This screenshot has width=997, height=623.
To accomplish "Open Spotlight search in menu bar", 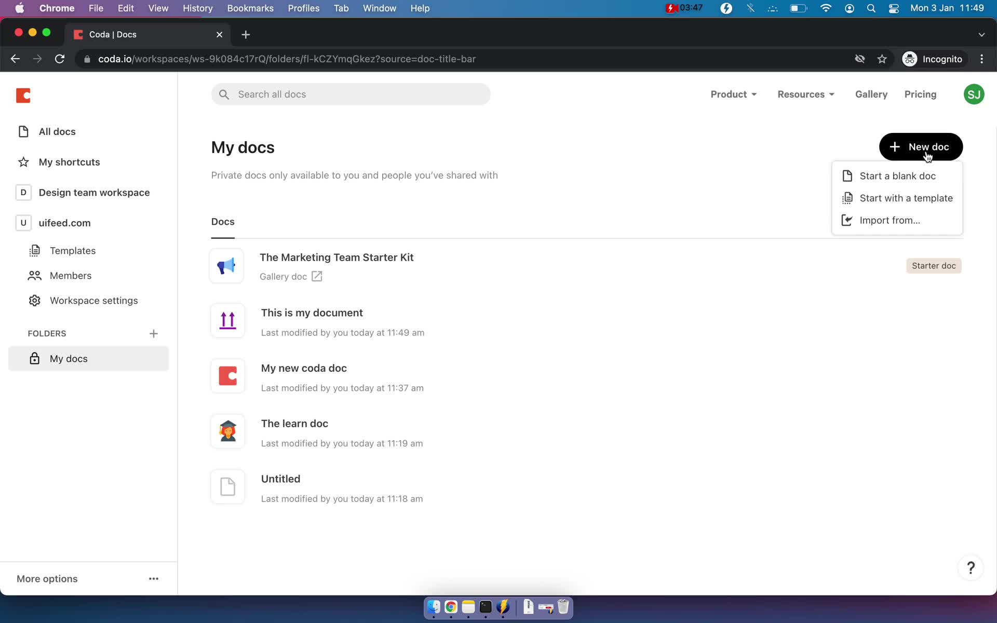I will pos(871,8).
